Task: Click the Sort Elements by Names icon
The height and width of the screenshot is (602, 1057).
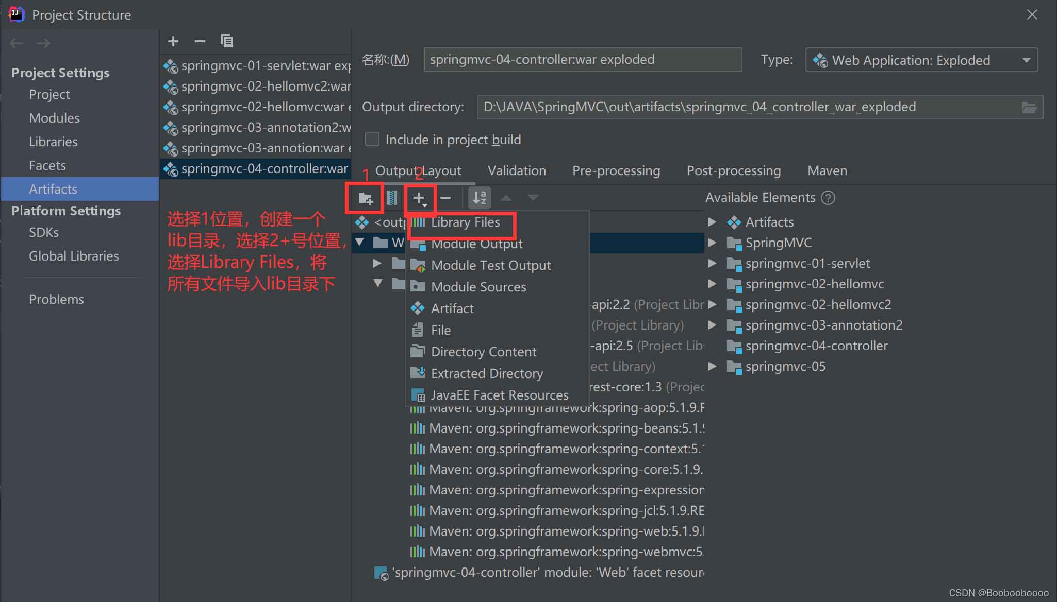Action: pos(480,198)
